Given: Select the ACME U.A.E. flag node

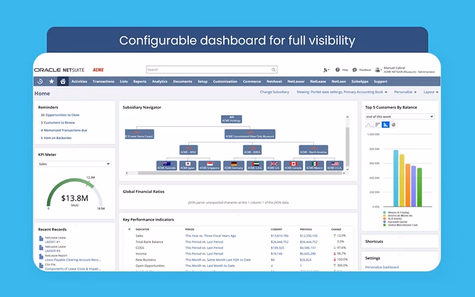Looking at the screenshot, I should pyautogui.click(x=255, y=166).
